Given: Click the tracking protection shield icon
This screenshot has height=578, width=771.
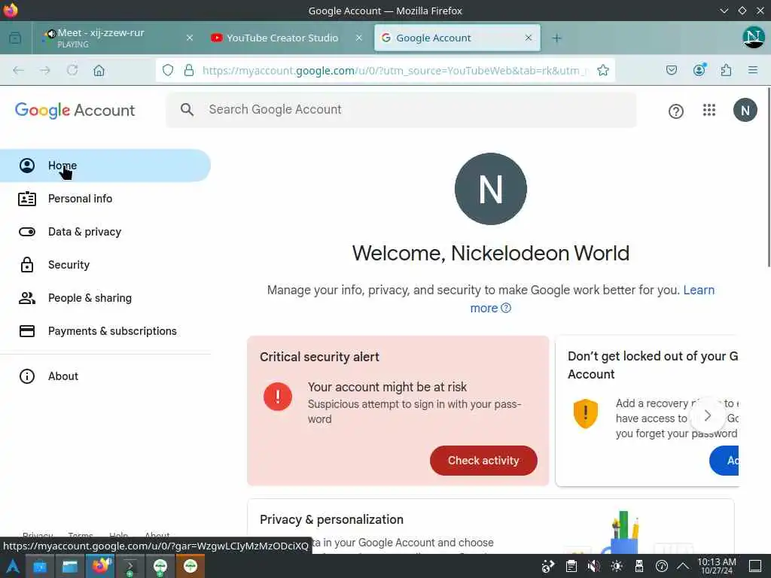Looking at the screenshot, I should [168, 70].
